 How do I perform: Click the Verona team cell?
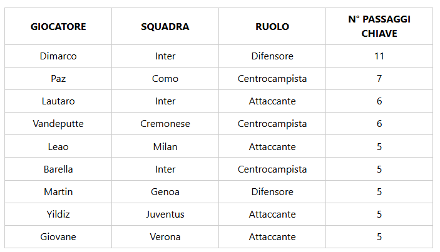[x=165, y=237]
